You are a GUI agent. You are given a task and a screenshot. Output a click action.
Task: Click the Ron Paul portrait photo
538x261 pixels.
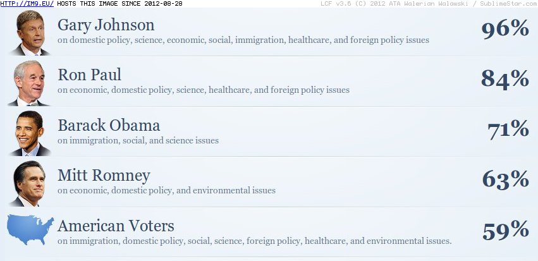coord(29,83)
